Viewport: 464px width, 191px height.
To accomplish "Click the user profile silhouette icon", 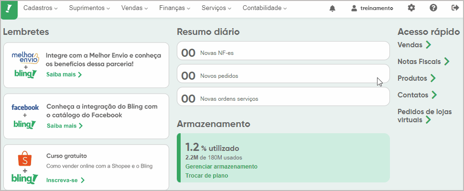I will coord(354,8).
